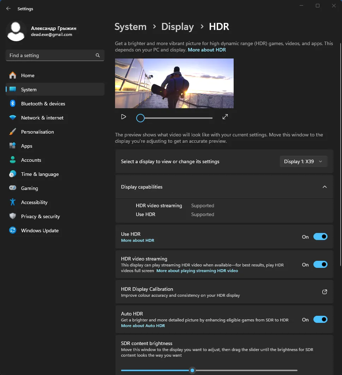Disable the HDR video streaming toggle

point(320,265)
